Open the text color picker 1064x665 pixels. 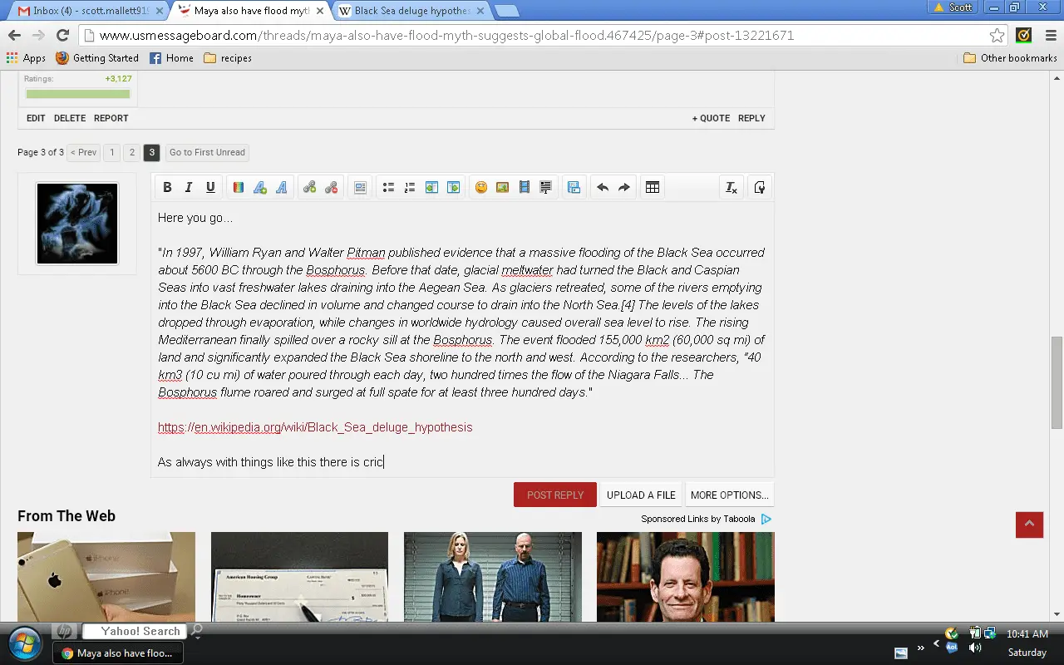tap(239, 188)
